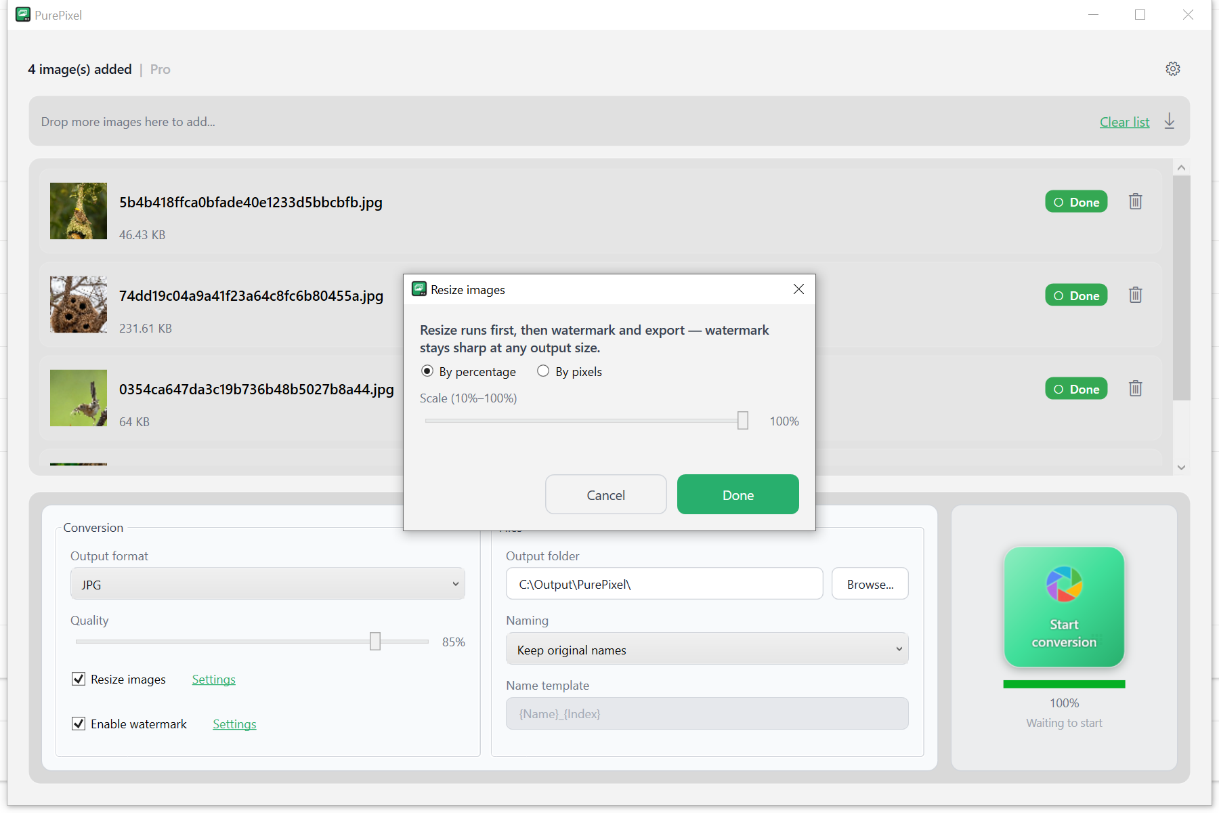The height and width of the screenshot is (813, 1219).
Task: Click the Drop more images here area
Action: pyautogui.click(x=609, y=121)
